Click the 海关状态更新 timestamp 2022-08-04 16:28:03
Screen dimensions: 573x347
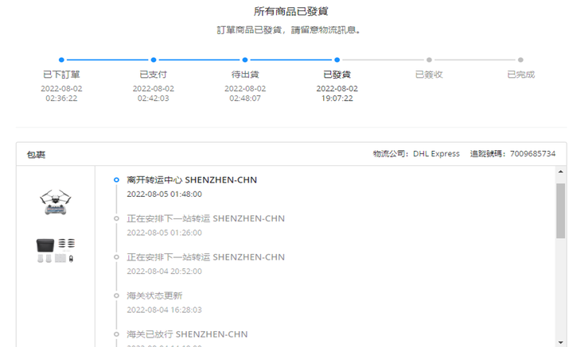164,310
